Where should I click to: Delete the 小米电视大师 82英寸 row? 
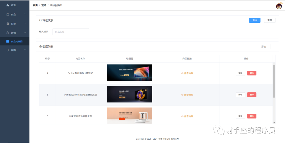coord(252,95)
